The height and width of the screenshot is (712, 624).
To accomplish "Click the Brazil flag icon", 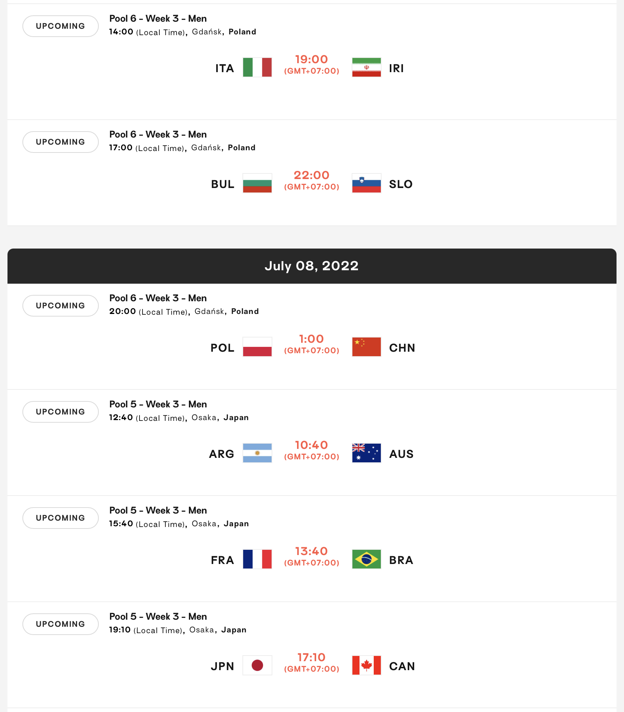I will (x=366, y=559).
